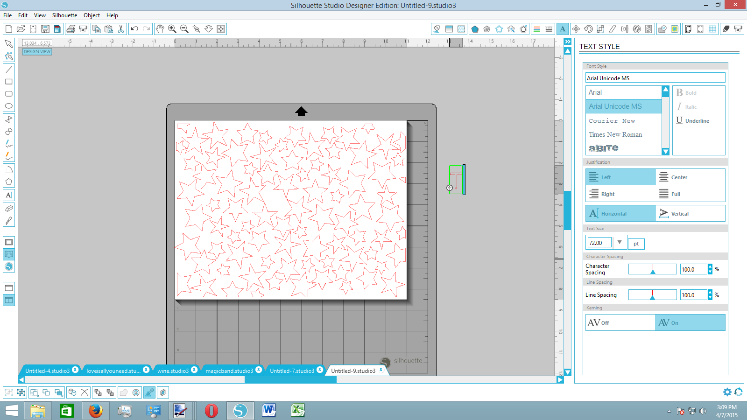This screenshot has height=420, width=747.
Task: Open the Line Color panel icon
Action: (536, 29)
